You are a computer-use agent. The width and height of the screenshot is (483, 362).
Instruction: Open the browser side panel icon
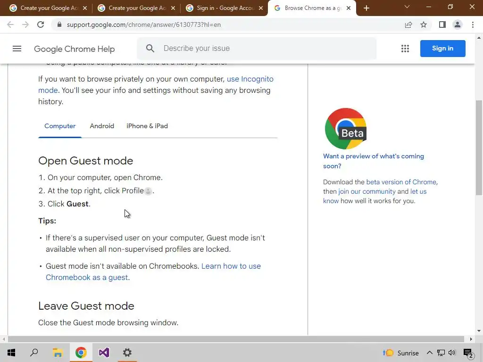click(442, 25)
